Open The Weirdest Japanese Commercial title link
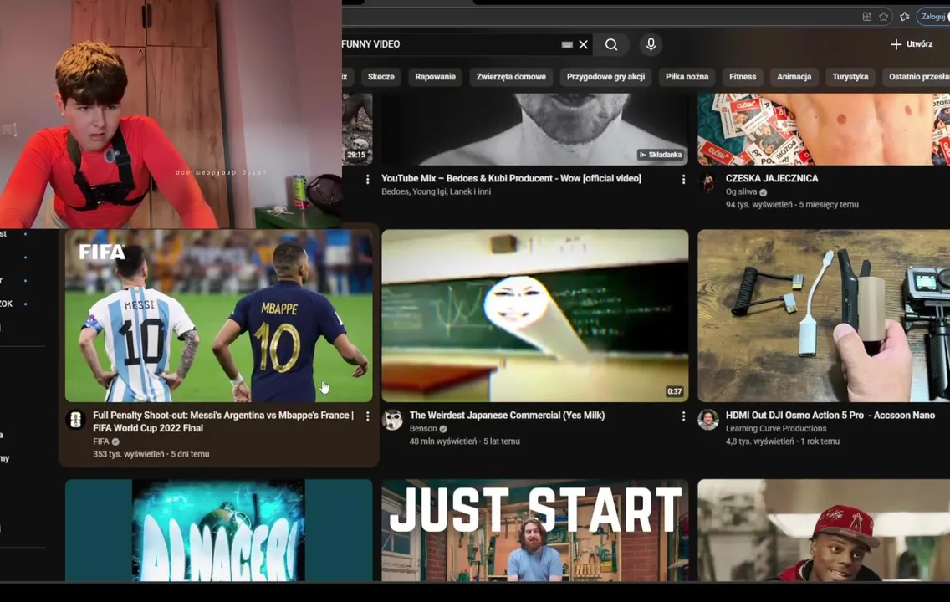The height and width of the screenshot is (602, 950). tap(507, 415)
